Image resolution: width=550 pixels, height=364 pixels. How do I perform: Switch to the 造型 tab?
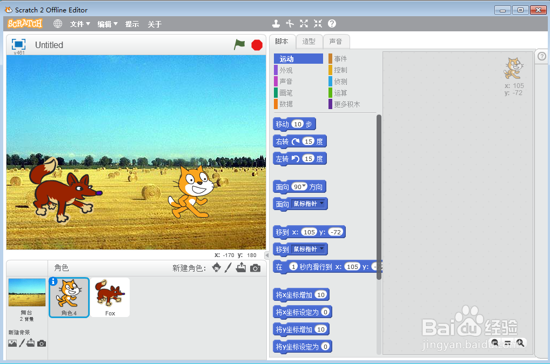308,42
